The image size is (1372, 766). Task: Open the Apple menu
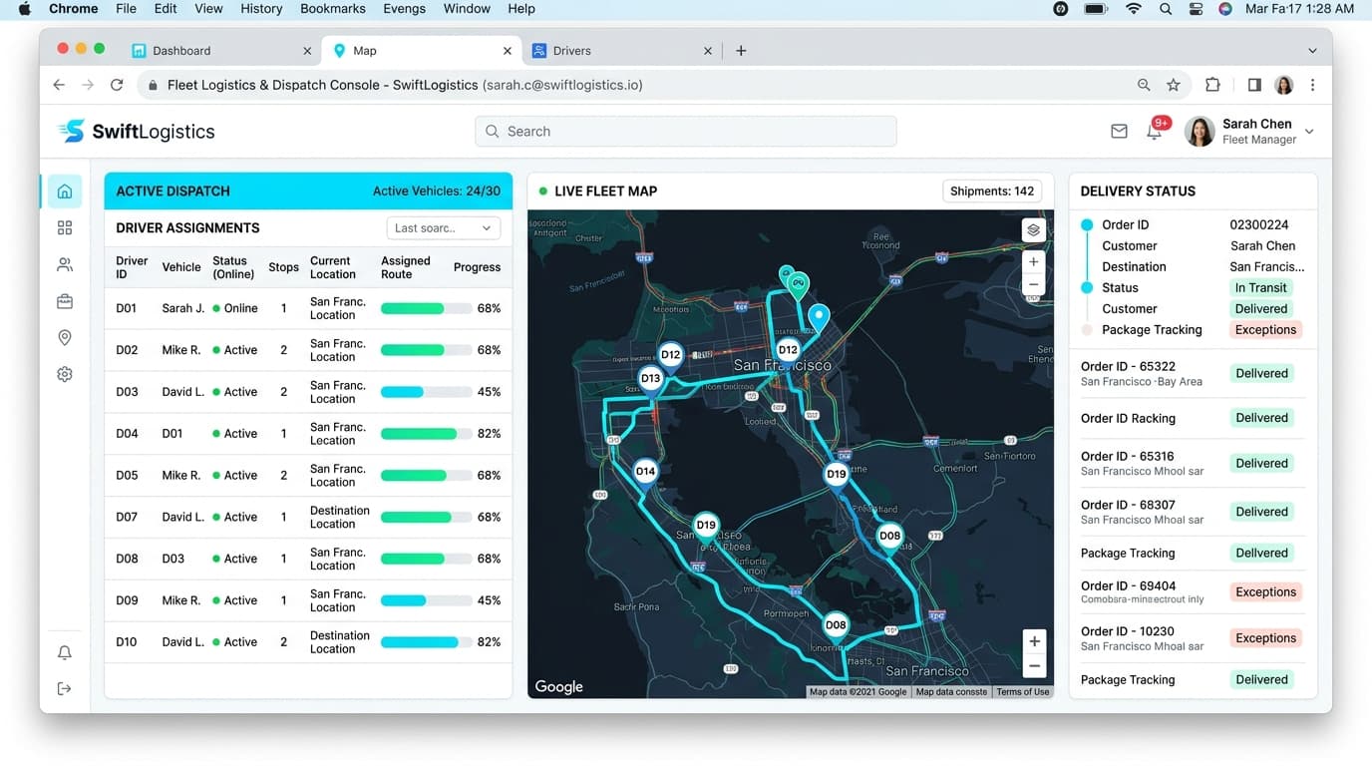coord(24,9)
